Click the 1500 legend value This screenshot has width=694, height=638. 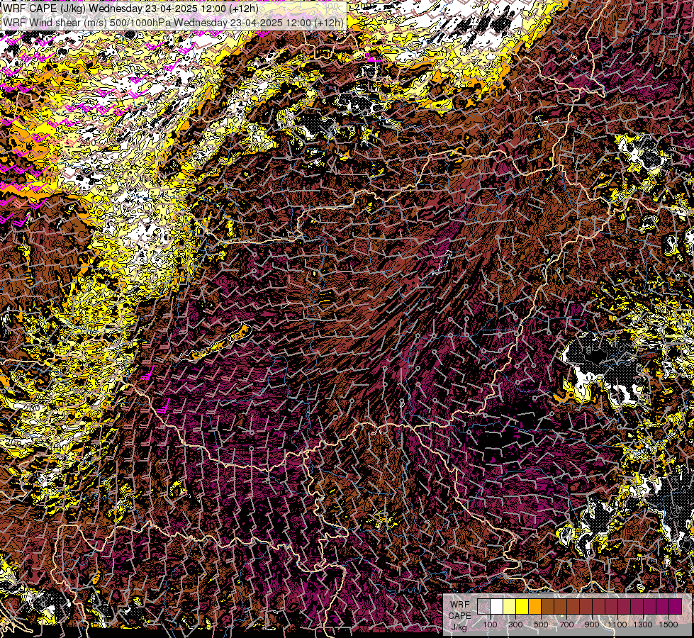coord(668,625)
